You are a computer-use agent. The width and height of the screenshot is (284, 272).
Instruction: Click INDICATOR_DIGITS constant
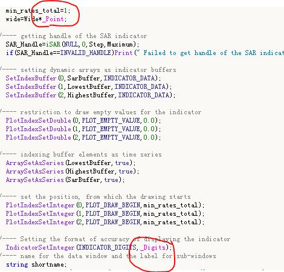click(108, 247)
